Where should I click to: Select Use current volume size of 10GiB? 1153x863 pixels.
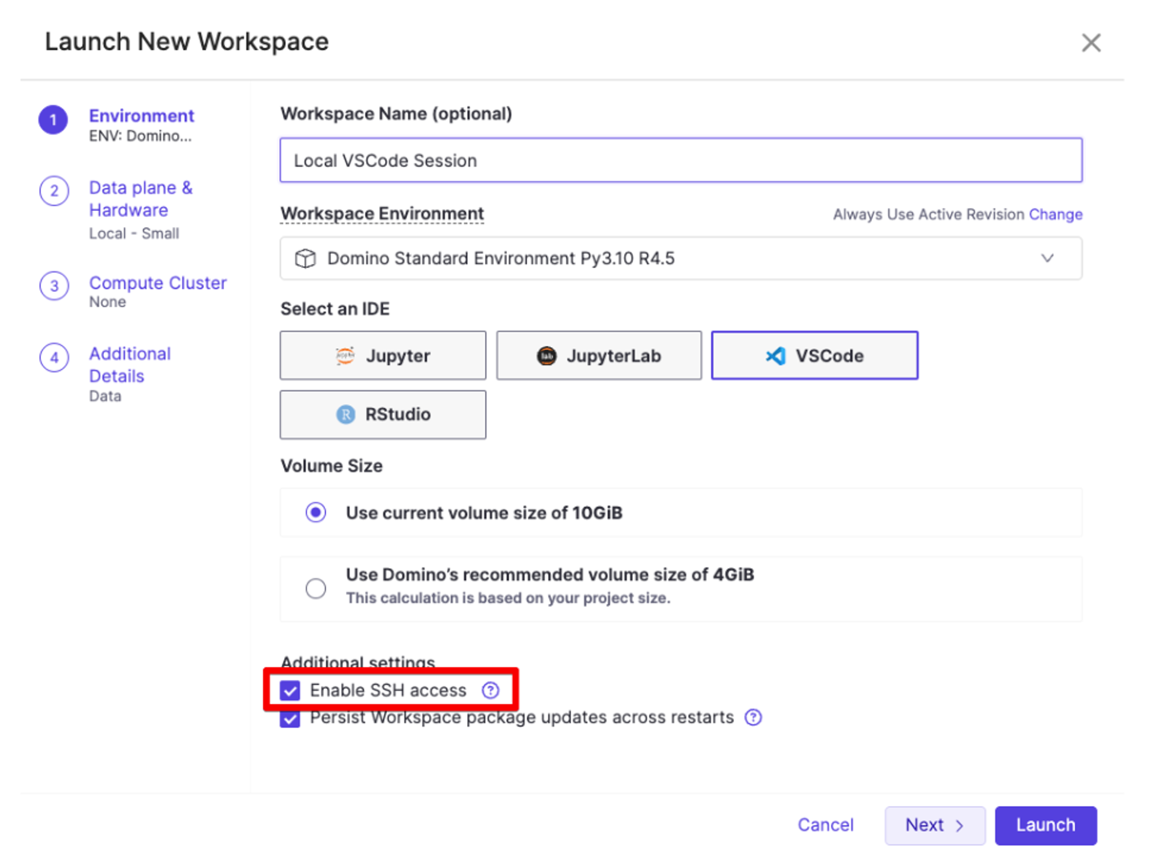pos(316,512)
